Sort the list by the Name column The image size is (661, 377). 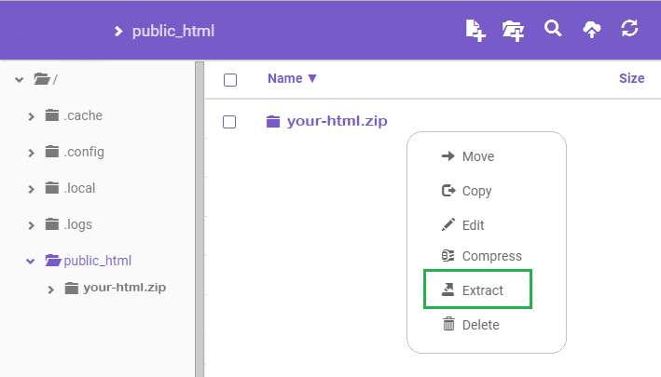pyautogui.click(x=292, y=79)
